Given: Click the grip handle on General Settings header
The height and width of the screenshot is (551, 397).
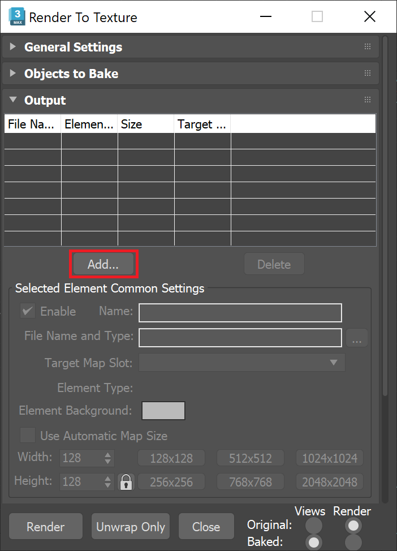Looking at the screenshot, I should [x=366, y=46].
